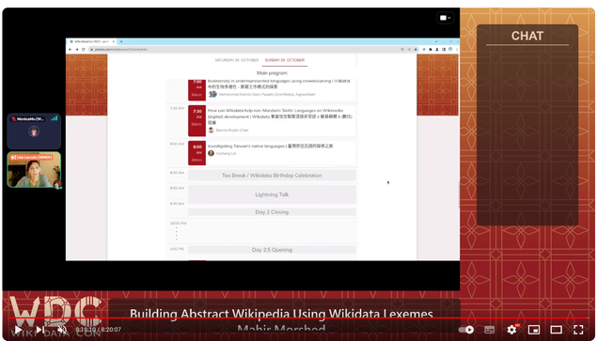The height and width of the screenshot is (341, 597).
Task: Click the CHAT panel heading
Action: click(x=526, y=36)
